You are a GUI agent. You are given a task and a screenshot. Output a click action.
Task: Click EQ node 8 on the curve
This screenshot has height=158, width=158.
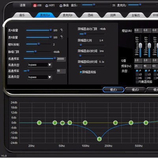(x=146, y=123)
